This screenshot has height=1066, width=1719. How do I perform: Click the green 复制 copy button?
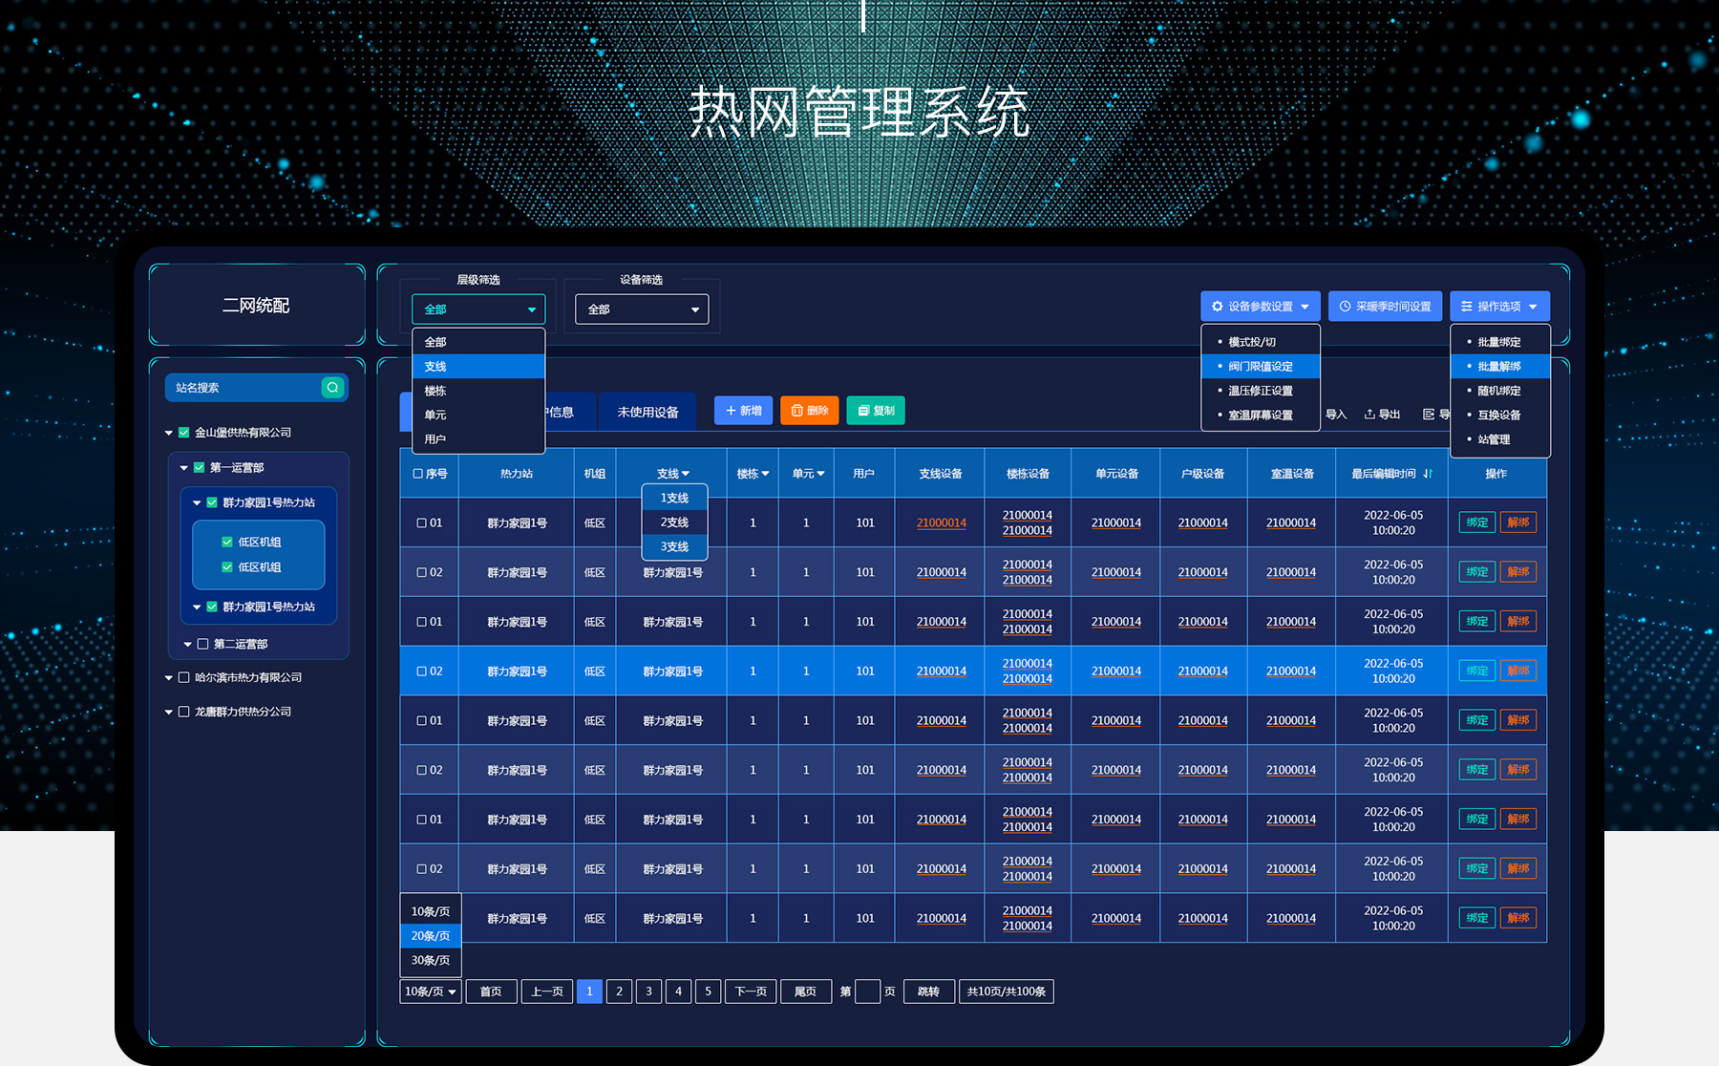875,411
